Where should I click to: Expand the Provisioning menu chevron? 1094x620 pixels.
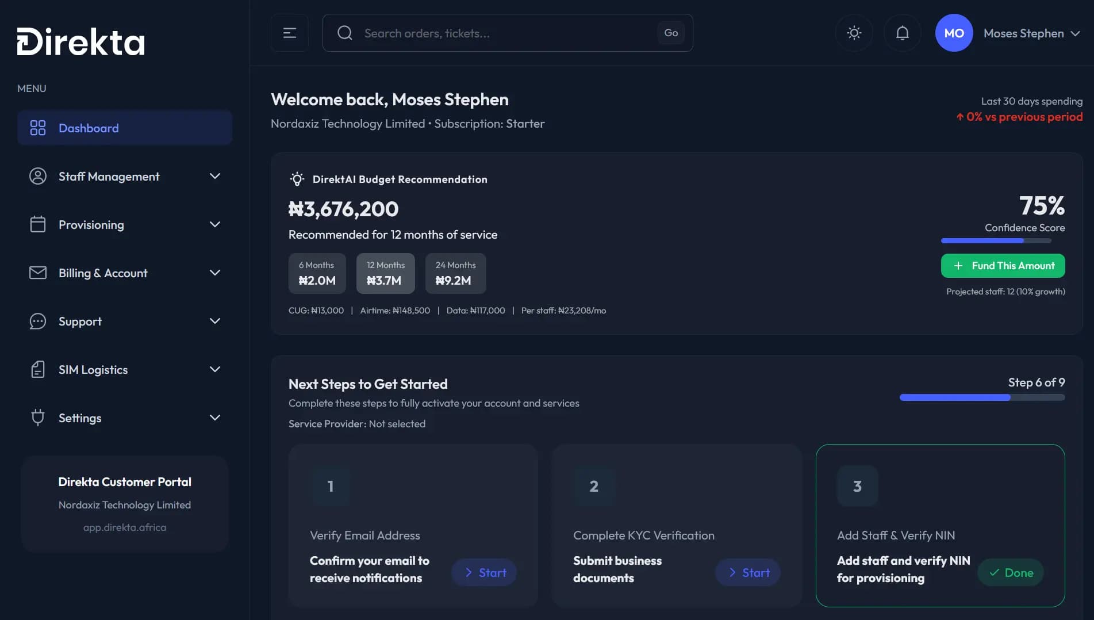click(x=215, y=225)
